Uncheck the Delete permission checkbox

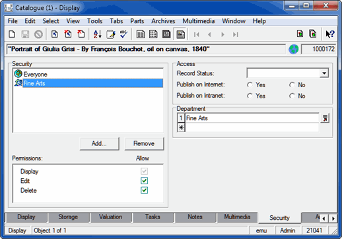coord(144,190)
